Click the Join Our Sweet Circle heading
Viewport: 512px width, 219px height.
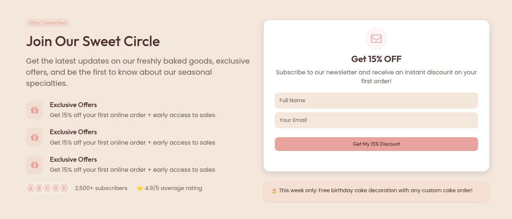(93, 41)
